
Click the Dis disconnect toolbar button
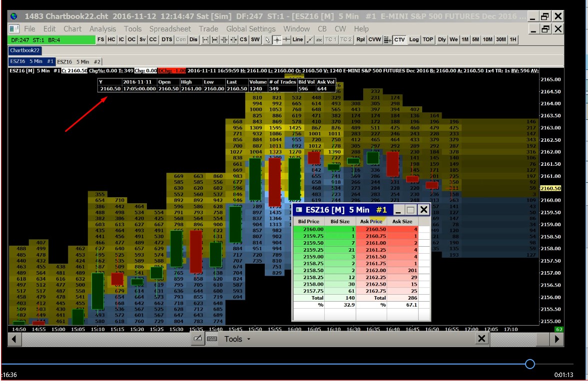click(x=193, y=40)
